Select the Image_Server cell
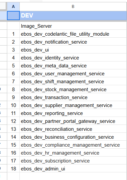The width and height of the screenshot is (127, 180). [73, 26]
